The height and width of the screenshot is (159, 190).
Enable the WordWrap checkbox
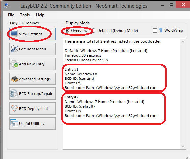(155, 30)
